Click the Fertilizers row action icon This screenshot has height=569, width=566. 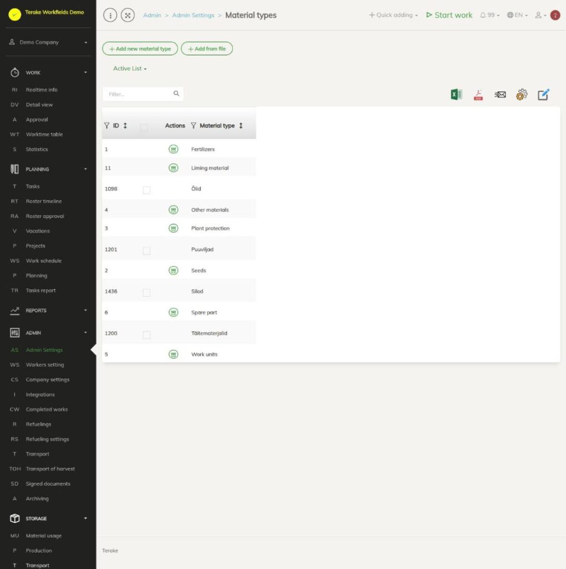173,149
